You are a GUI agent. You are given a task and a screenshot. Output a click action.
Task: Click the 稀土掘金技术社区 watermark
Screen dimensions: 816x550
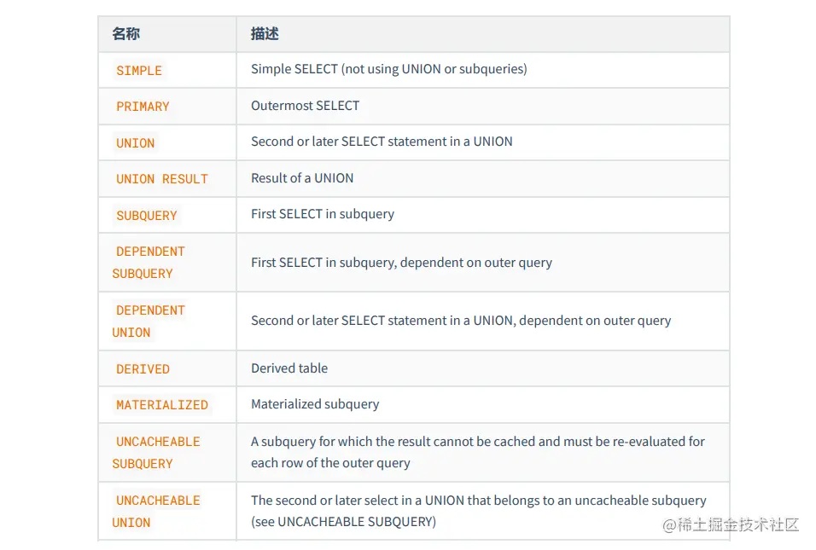point(730,524)
